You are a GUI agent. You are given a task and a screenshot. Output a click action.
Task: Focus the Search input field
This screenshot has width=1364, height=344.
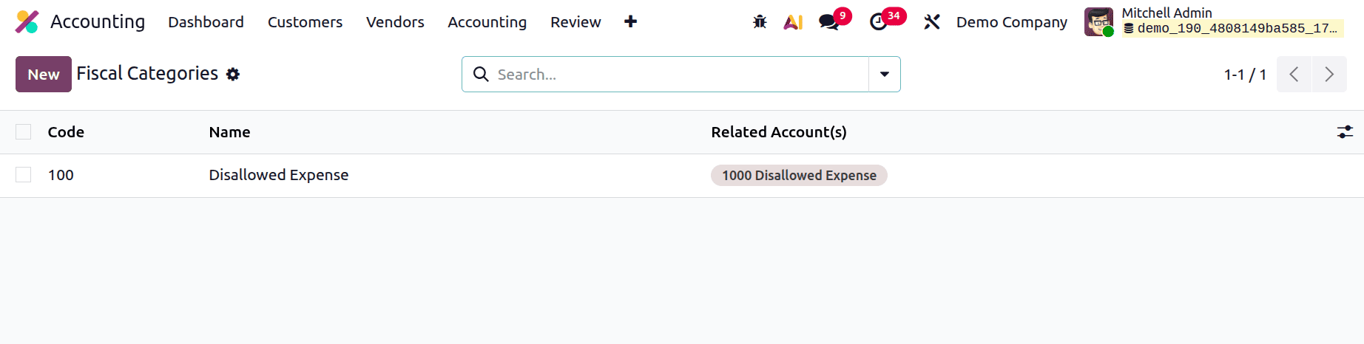pyautogui.click(x=681, y=75)
